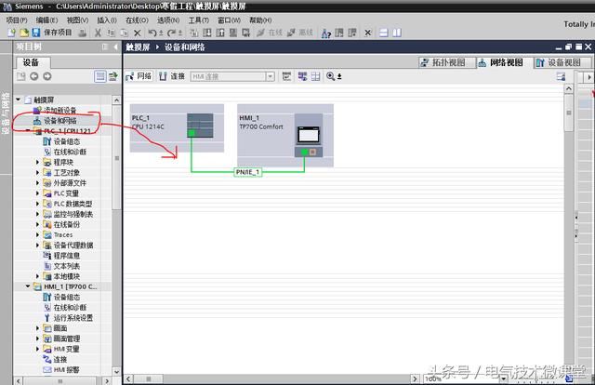The image size is (595, 385).
Task: Click the back arrow in the project tree
Action: [34, 76]
